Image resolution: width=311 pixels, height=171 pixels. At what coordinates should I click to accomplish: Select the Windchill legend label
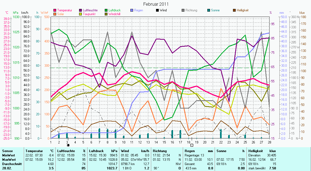click(x=114, y=14)
